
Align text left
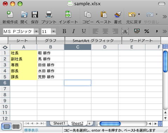point(95,31)
